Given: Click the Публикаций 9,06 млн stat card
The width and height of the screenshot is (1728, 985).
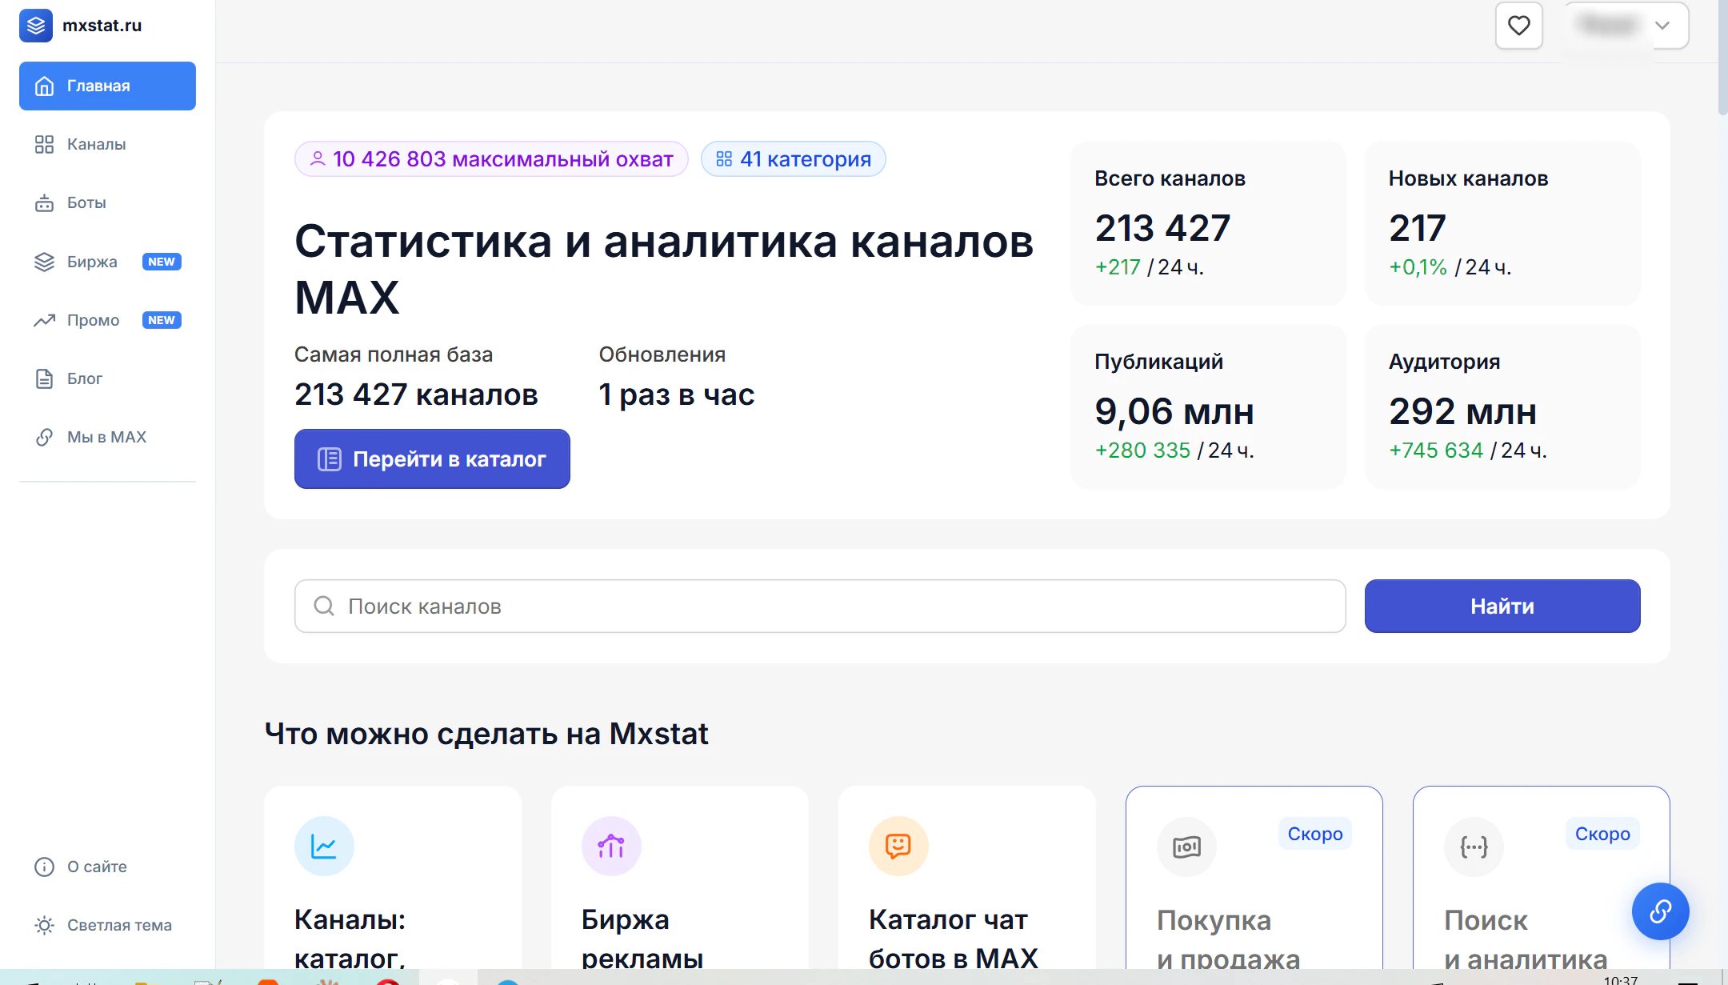Looking at the screenshot, I should (x=1208, y=406).
